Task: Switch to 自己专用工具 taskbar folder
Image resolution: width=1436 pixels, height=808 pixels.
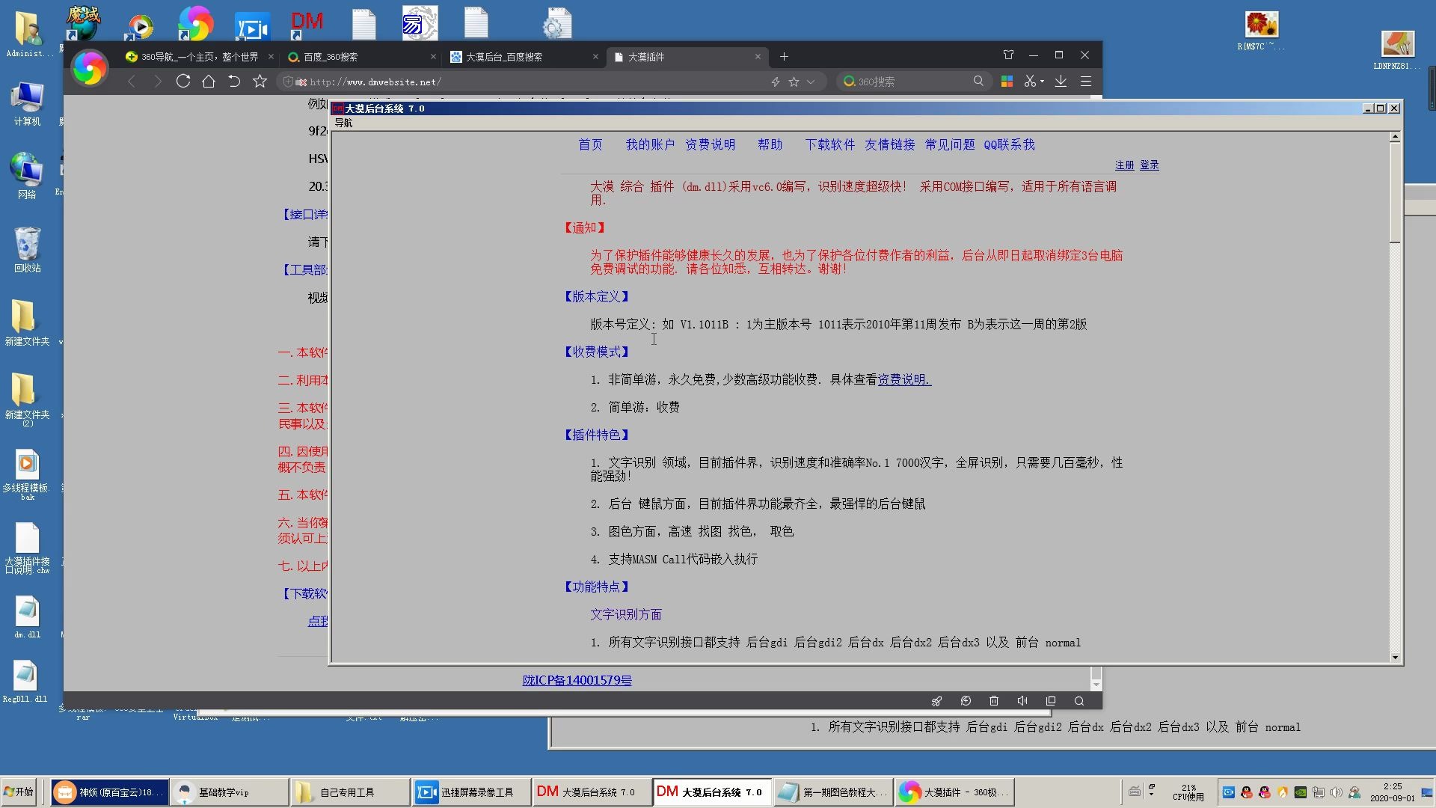Action: [349, 792]
